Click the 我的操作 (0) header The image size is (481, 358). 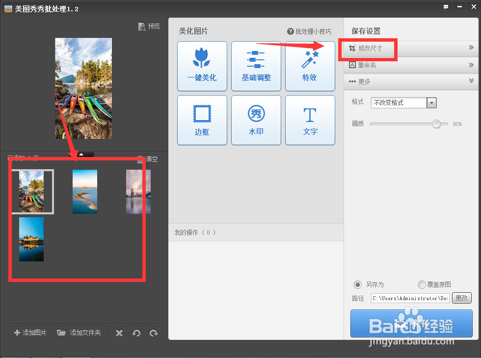[195, 232]
